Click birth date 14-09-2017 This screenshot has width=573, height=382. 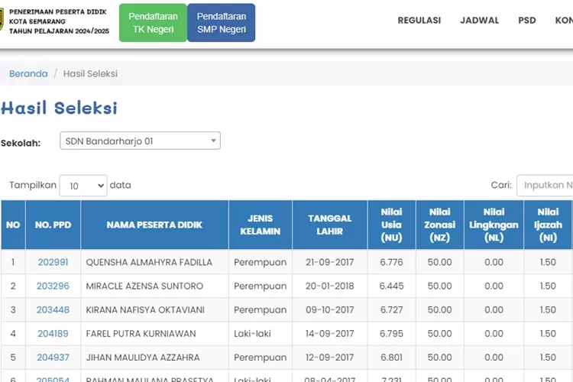point(330,333)
